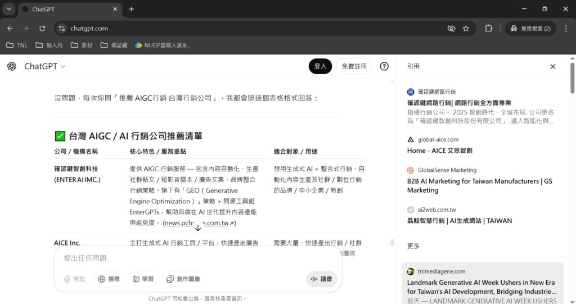Close the ChatGPT browser tab
576x304 pixels.
point(115,9)
